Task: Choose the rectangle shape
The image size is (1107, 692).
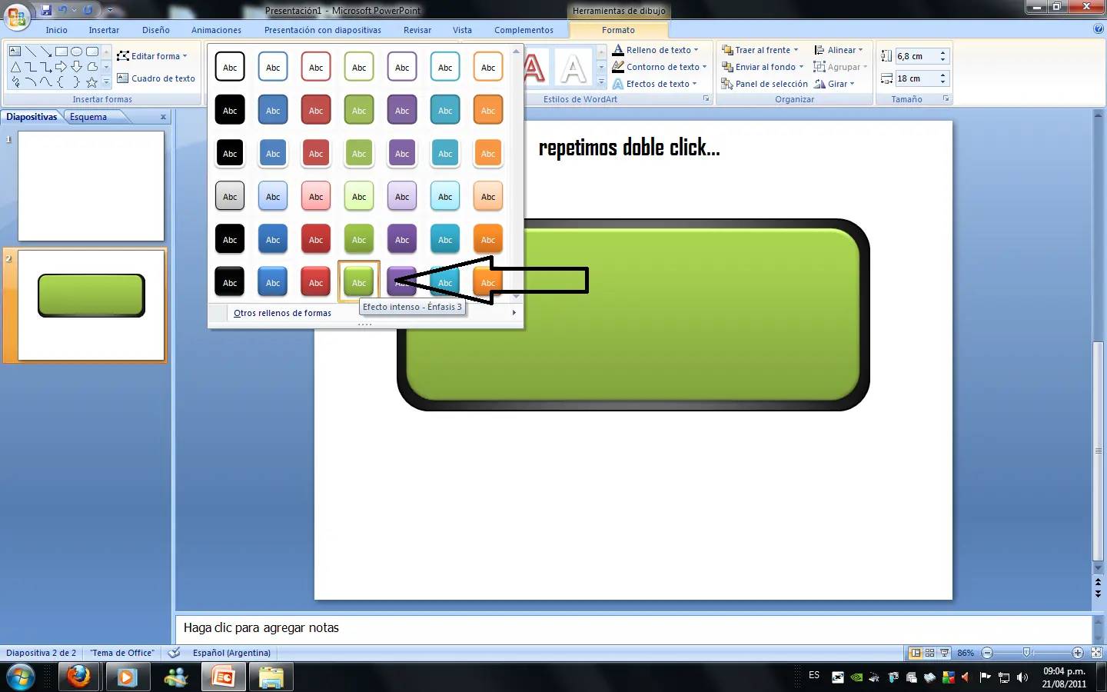Action: point(61,52)
